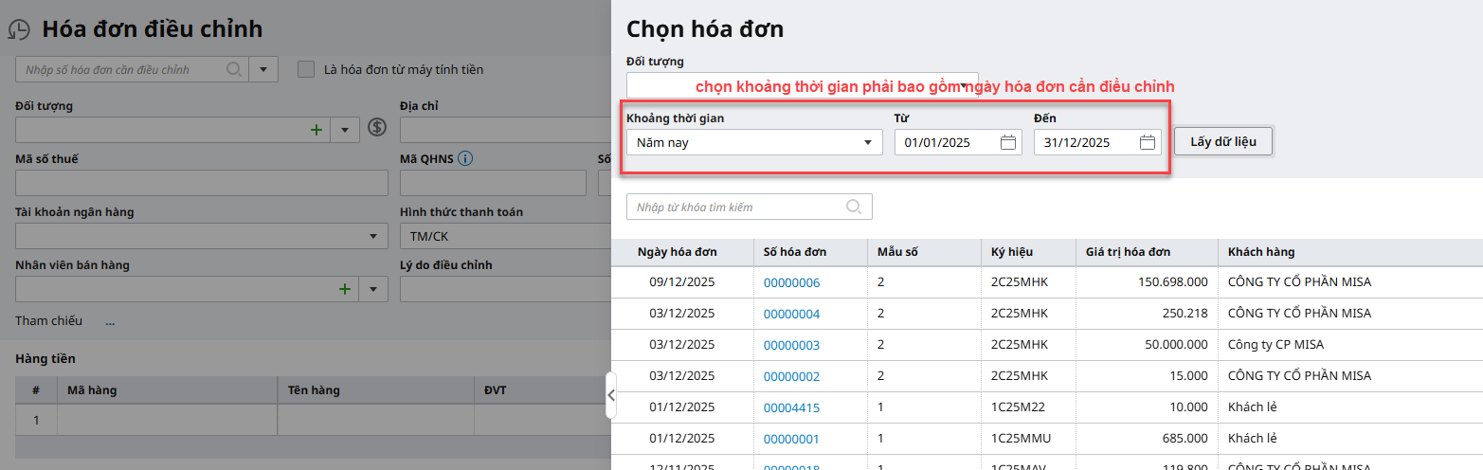Click the history clock icon beside Hóa đơn điều chỉnh
The height and width of the screenshot is (470, 1483).
click(x=19, y=29)
